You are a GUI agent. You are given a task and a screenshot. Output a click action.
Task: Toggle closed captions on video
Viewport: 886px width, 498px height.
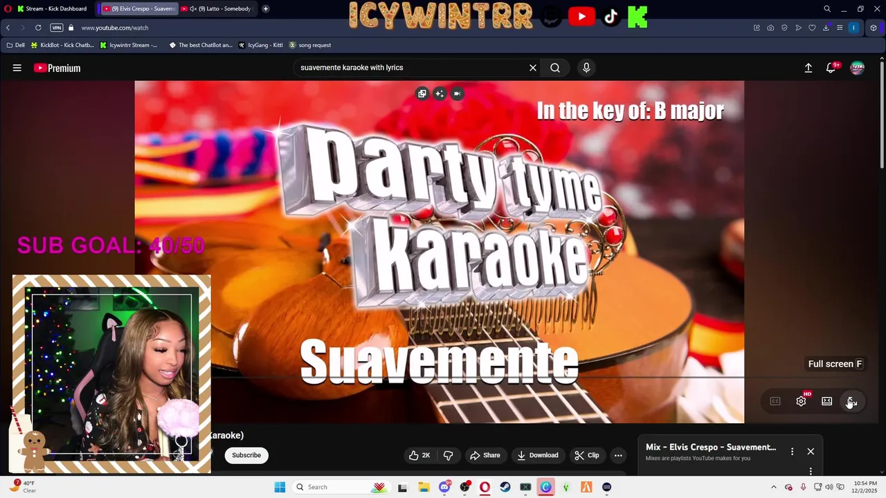coord(775,401)
